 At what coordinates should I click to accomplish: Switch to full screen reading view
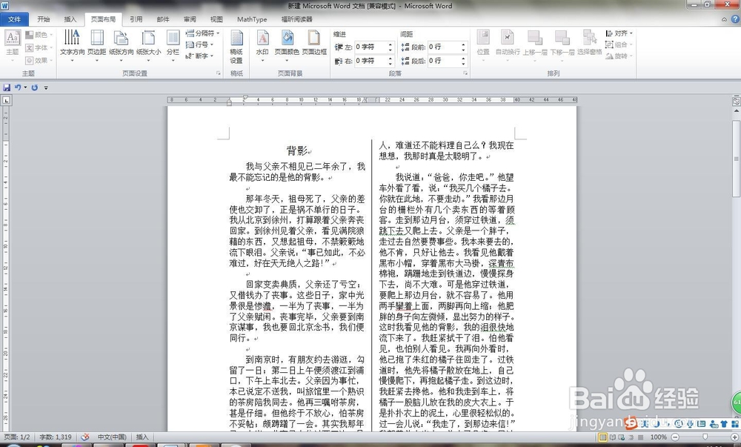[x=611, y=437]
